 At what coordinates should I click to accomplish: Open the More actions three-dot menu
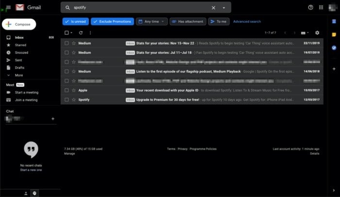tap(90, 32)
